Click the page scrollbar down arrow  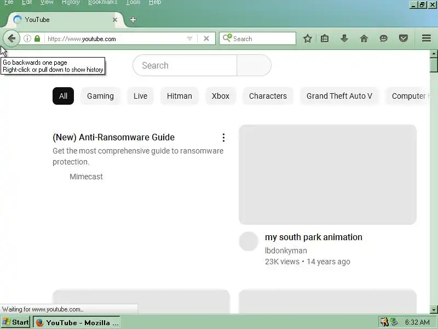pyautogui.click(x=434, y=309)
